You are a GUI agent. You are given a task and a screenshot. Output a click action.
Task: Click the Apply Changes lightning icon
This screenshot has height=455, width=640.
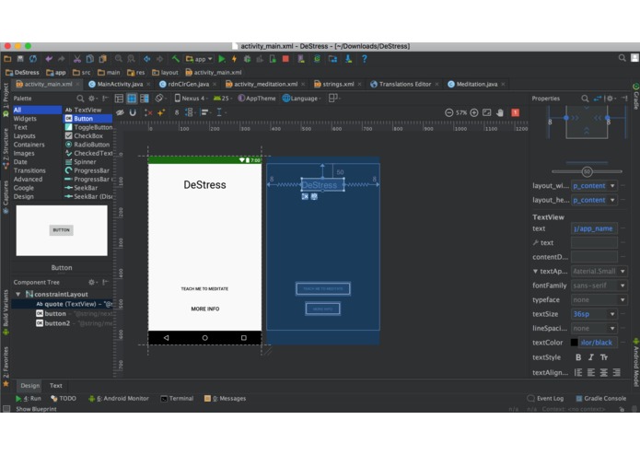pos(234,59)
